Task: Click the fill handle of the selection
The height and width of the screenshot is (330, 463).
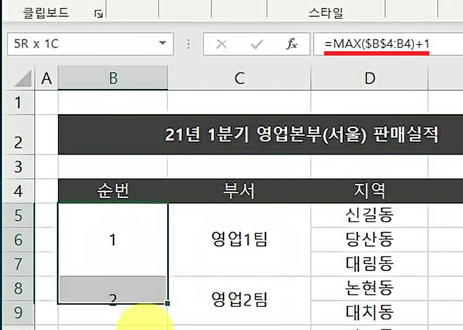Action: (168, 303)
